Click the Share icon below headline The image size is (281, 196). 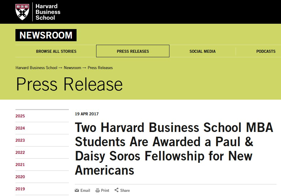[x=117, y=190]
